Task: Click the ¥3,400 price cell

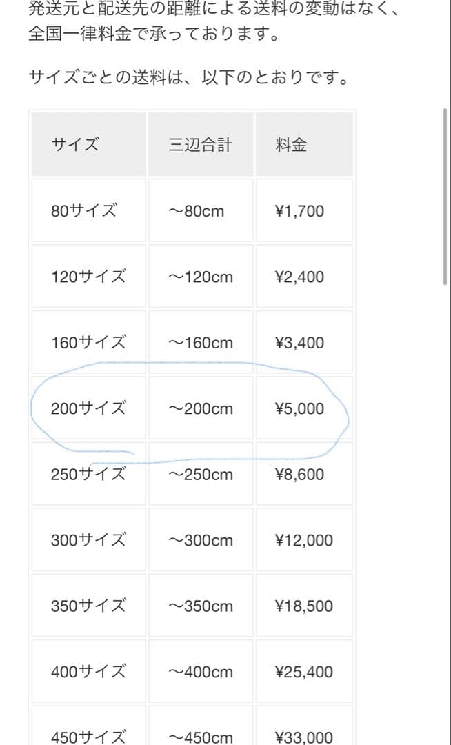Action: pos(299,343)
